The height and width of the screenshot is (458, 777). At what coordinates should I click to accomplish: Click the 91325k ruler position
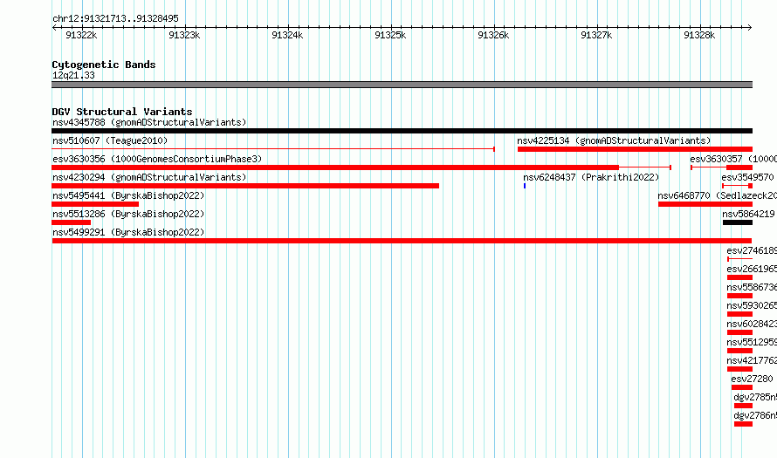click(390, 35)
